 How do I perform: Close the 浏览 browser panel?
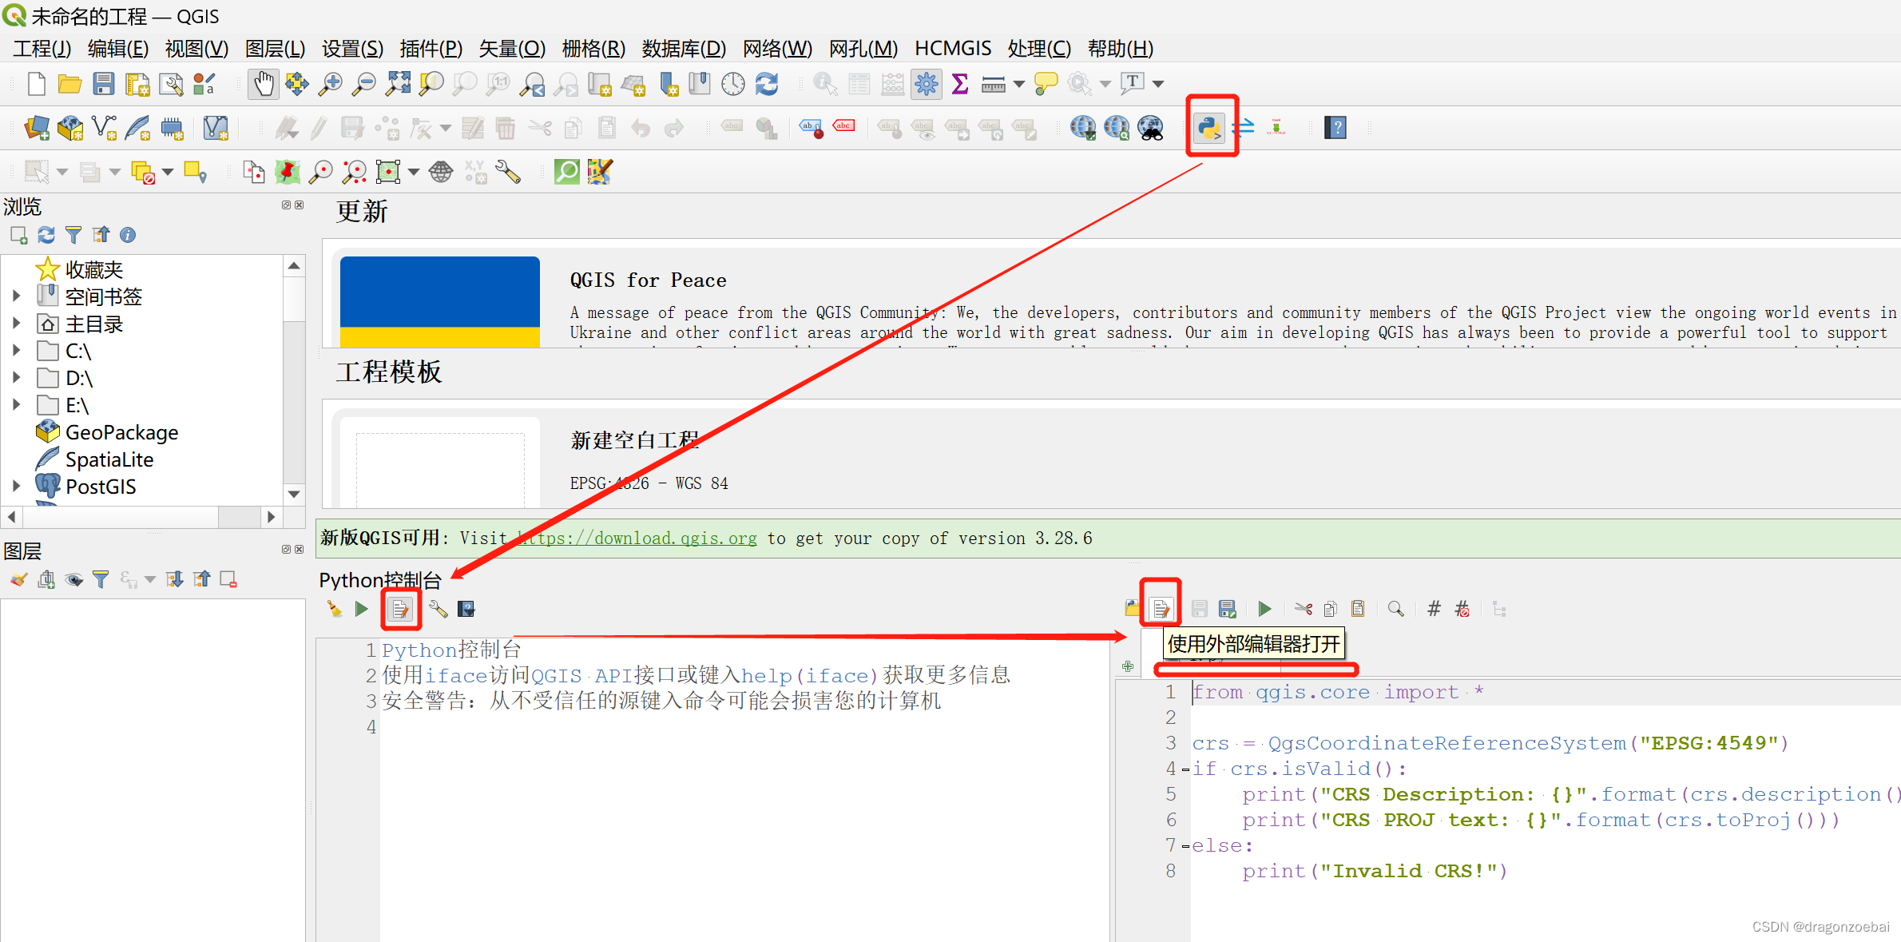(x=300, y=205)
